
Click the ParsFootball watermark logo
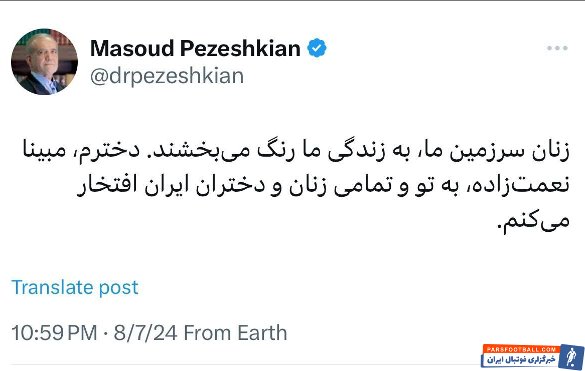pyautogui.click(x=522, y=353)
